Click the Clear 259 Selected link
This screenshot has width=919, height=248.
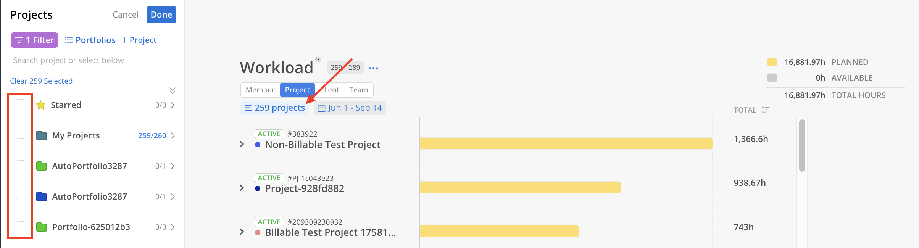[x=41, y=81]
